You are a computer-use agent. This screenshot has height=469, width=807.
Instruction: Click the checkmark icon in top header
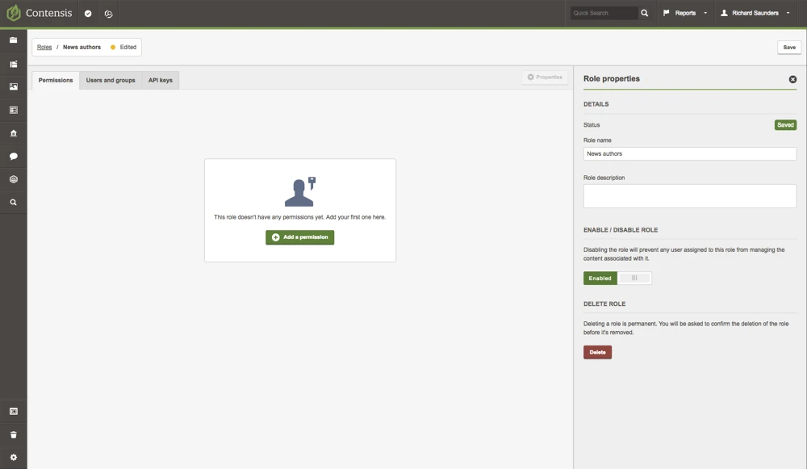(88, 14)
